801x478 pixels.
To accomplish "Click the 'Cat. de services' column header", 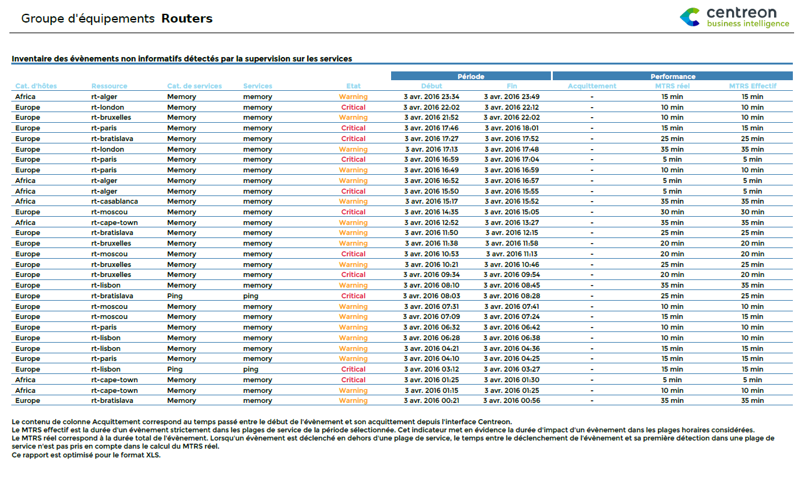I will (x=194, y=86).
